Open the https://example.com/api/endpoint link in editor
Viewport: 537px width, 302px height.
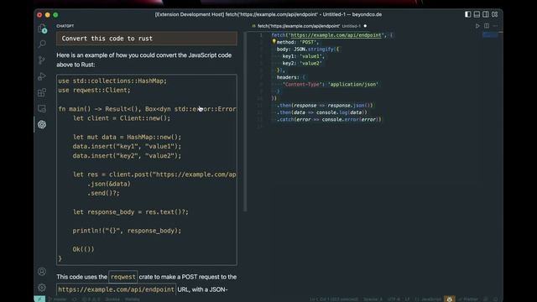(x=336, y=35)
